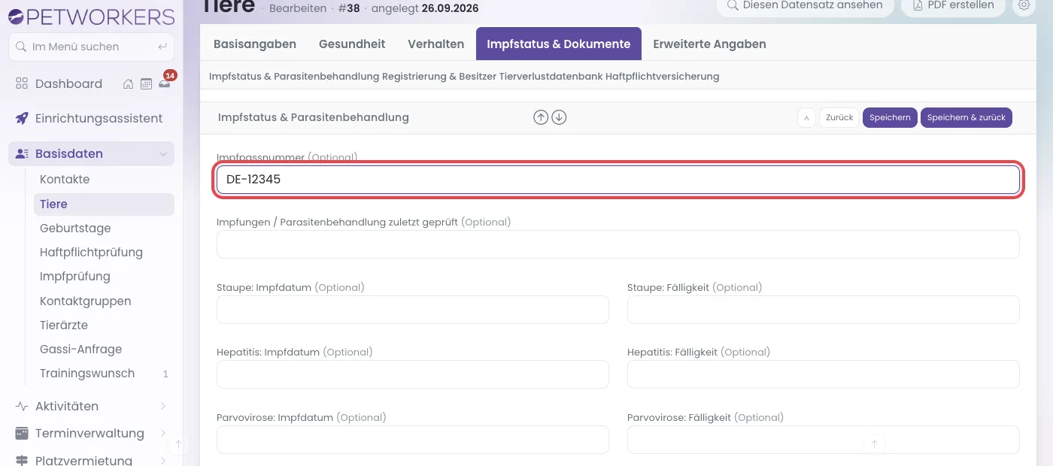The width and height of the screenshot is (1053, 466).
Task: Collapse the Basisdaten menu section
Action: 162,153
